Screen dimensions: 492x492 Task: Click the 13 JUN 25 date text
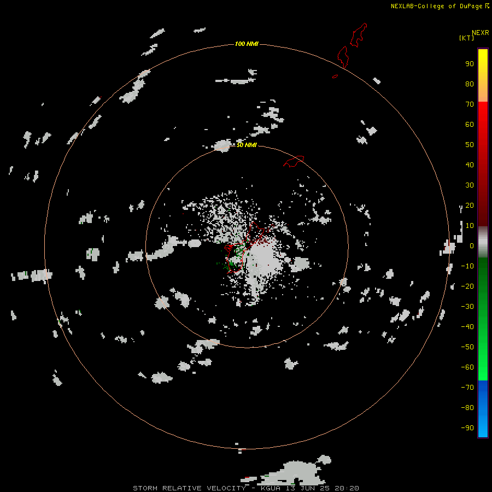tap(307, 488)
